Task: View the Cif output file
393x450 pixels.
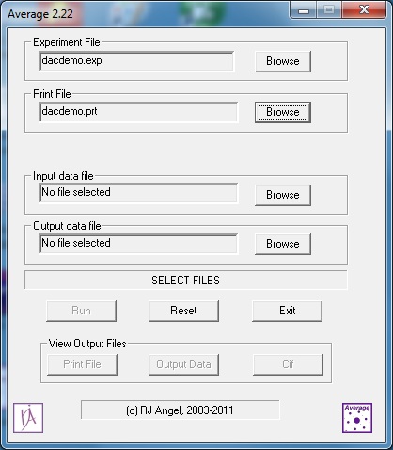Action: pos(288,364)
